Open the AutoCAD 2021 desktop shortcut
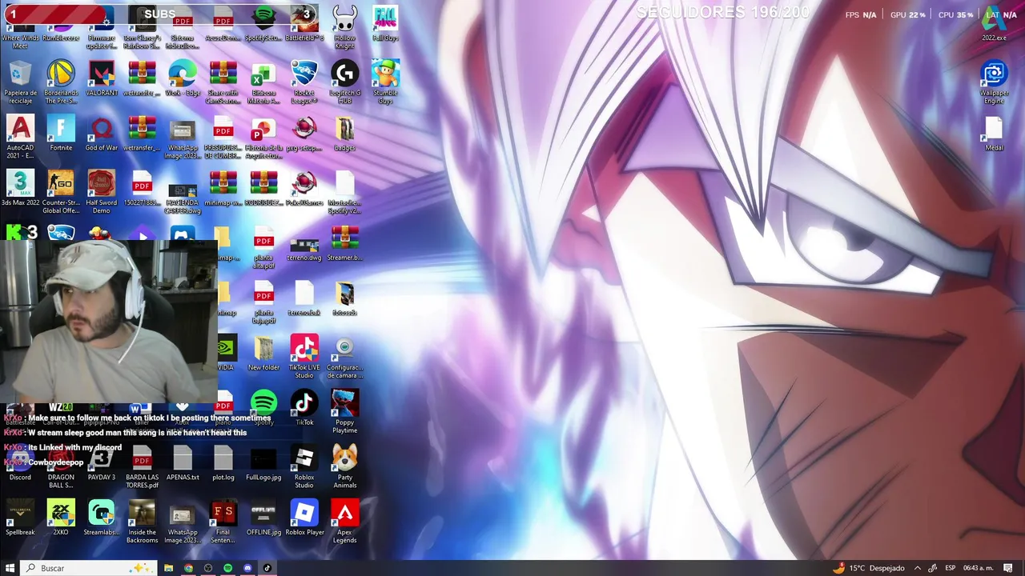Screen dimensions: 1025x576 point(20,137)
